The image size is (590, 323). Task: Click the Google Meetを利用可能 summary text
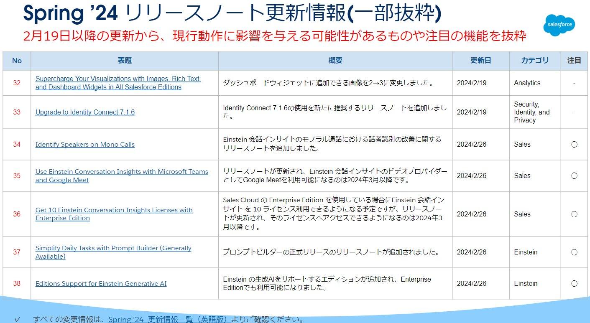(x=335, y=175)
